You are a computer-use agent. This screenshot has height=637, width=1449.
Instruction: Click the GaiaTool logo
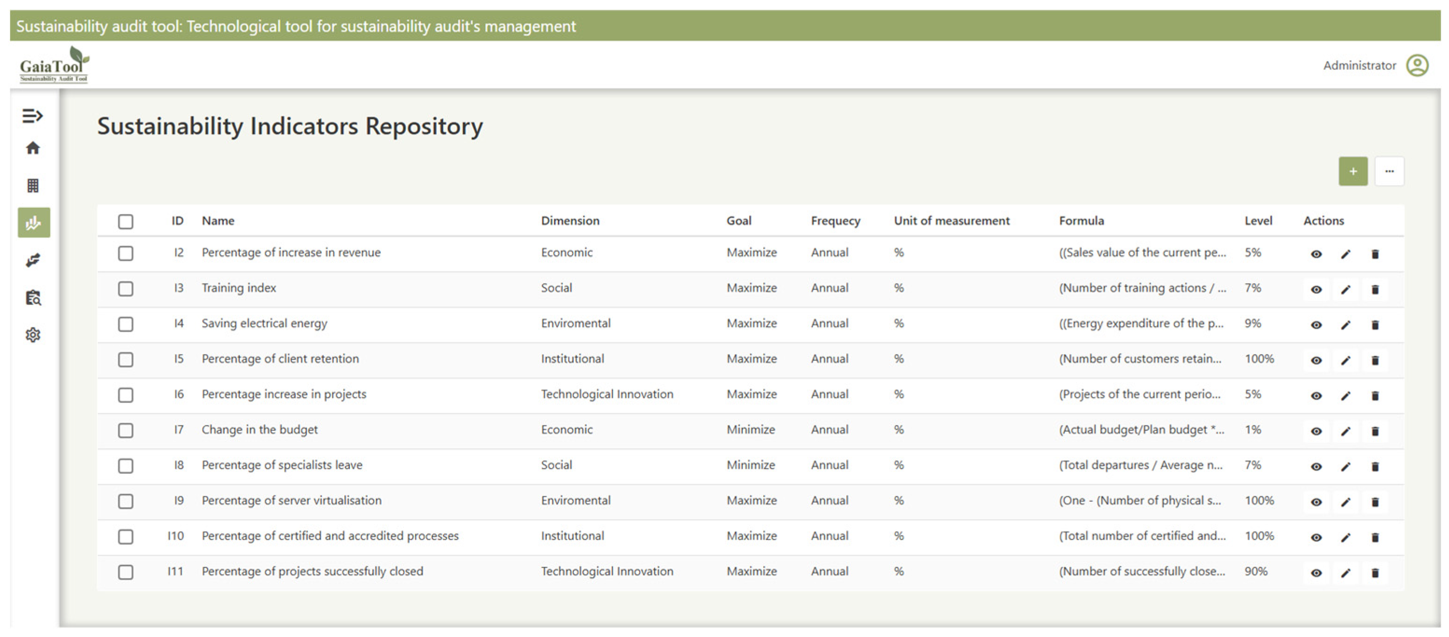54,65
